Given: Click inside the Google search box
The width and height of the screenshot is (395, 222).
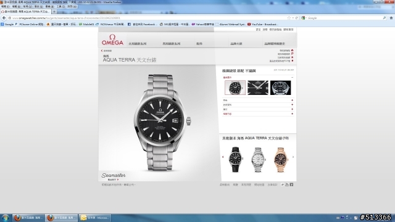Looking at the screenshot, I should click(344, 18).
